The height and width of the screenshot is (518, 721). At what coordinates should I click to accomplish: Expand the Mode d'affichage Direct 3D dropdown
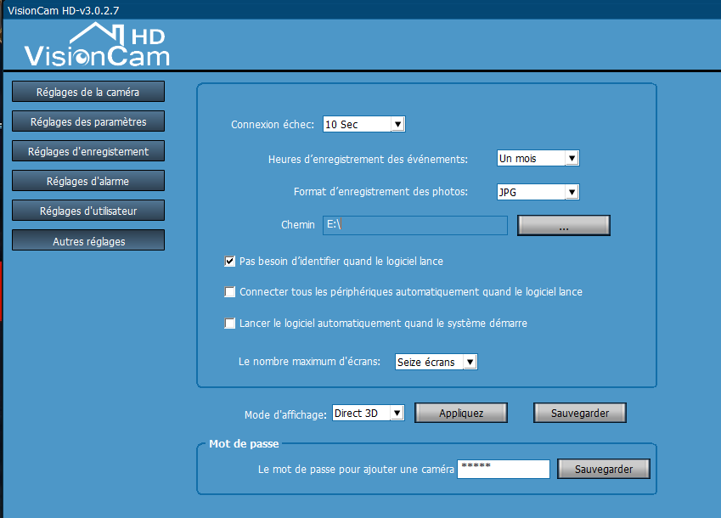397,414
